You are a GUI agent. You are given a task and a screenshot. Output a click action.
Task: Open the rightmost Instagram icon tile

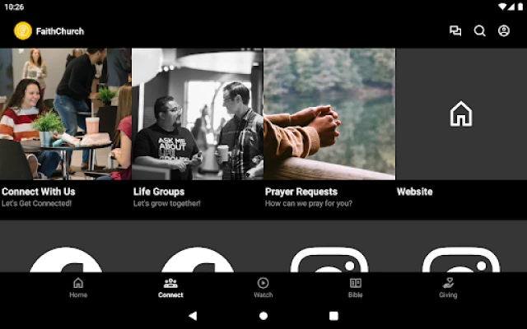coord(461,260)
